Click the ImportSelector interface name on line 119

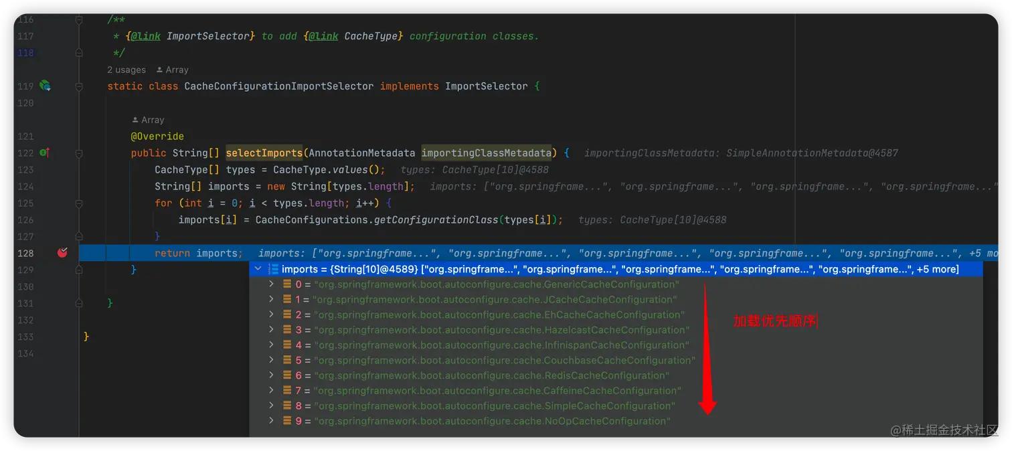coord(487,86)
